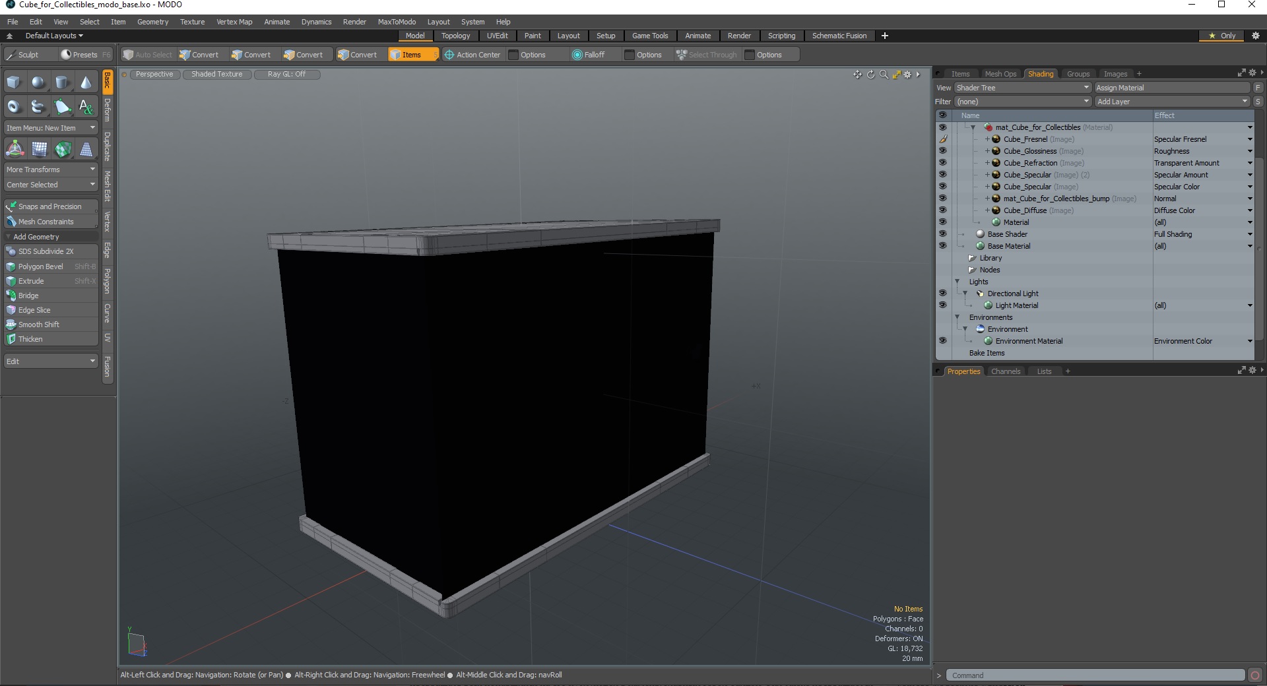The width and height of the screenshot is (1267, 686).
Task: Activate the Soft deform grid icon
Action: pos(39,149)
